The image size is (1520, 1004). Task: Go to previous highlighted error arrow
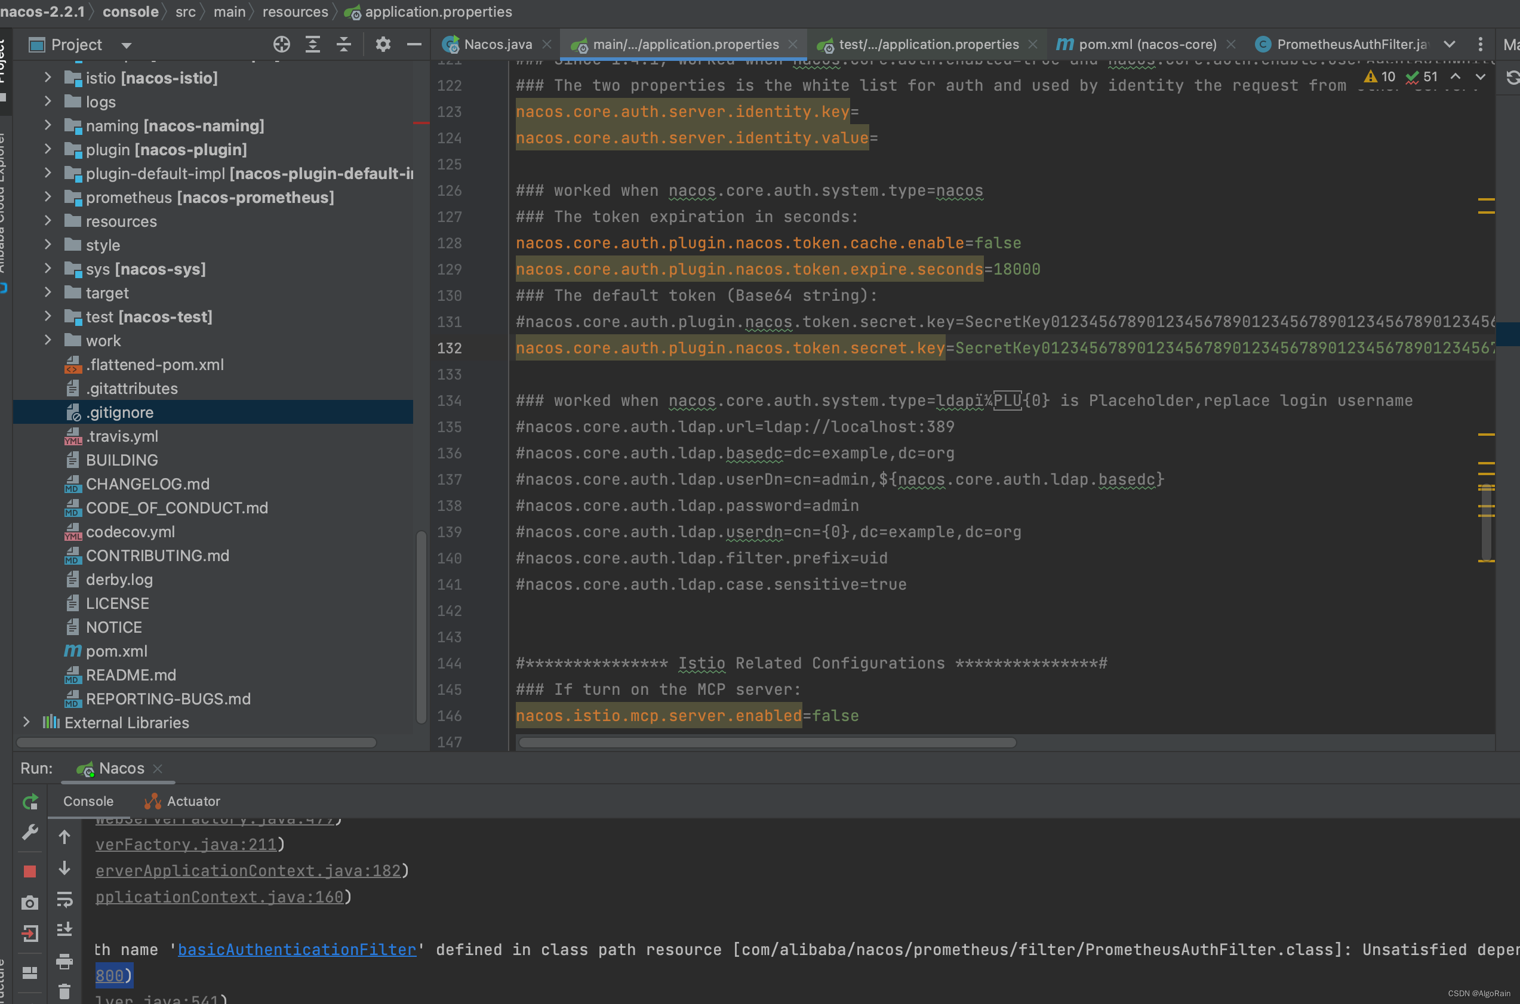pos(1456,77)
